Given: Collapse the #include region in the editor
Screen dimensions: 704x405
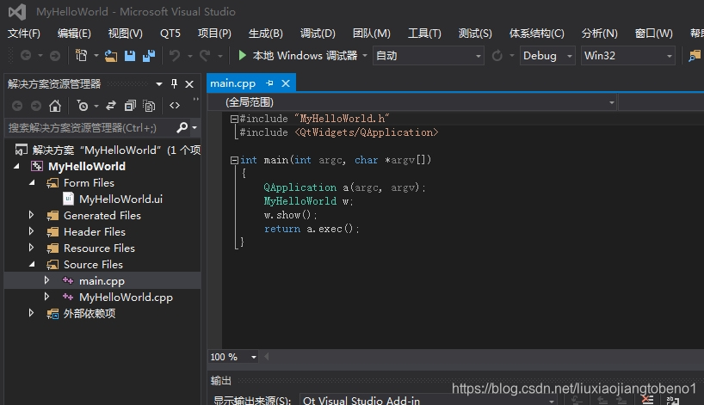Looking at the screenshot, I should [234, 119].
